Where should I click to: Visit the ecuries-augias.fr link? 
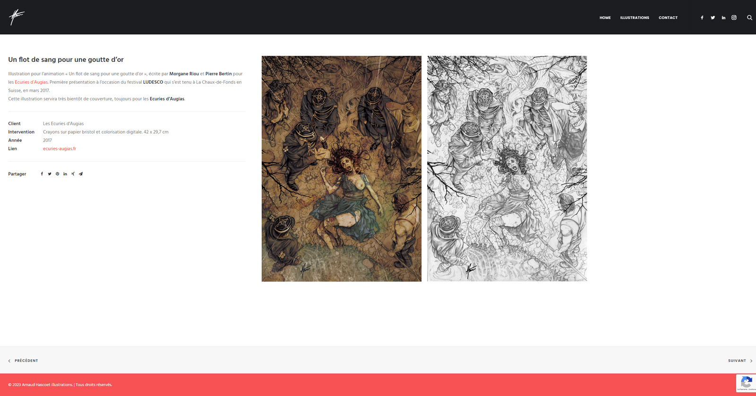60,149
